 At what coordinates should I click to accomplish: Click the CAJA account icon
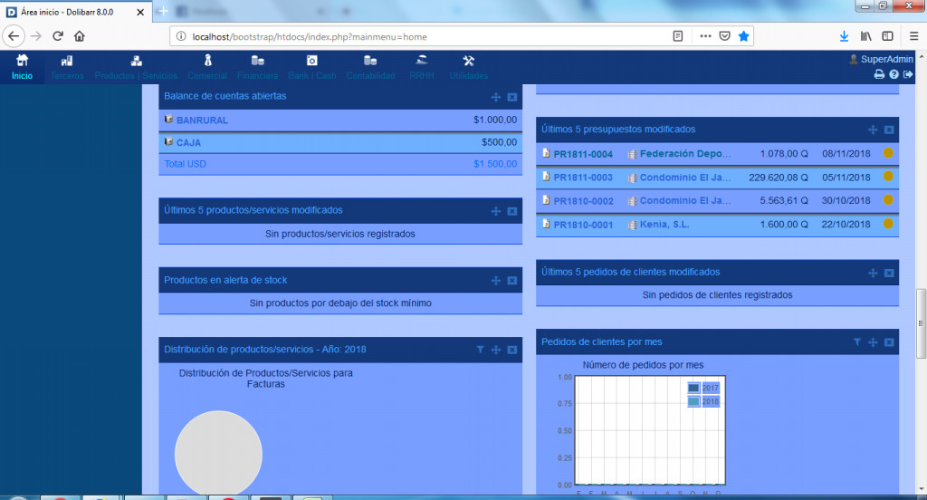[168, 141]
